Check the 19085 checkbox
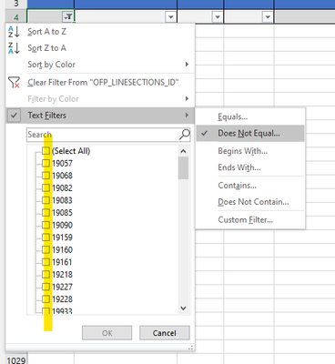The height and width of the screenshot is (364, 335). point(46,213)
